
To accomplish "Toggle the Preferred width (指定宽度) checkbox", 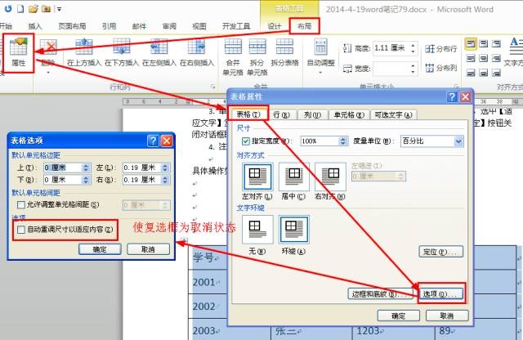I will pos(245,141).
